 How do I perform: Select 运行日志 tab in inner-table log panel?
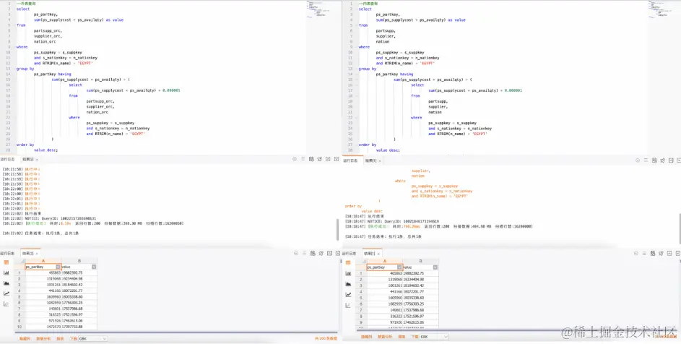(352, 160)
